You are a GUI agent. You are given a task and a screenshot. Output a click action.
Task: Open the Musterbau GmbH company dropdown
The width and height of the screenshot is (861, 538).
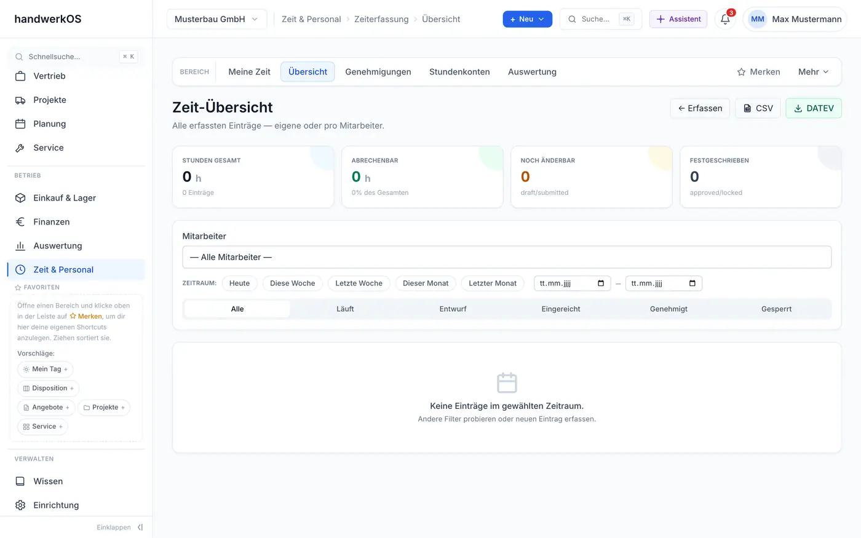tap(217, 19)
